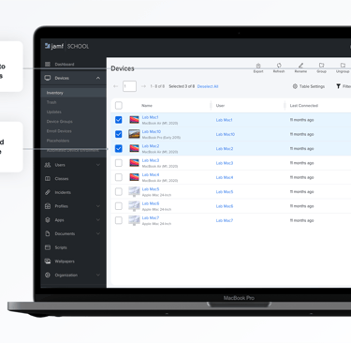Click the Group folder icon
Image resolution: width=351 pixels, height=343 pixels.
click(321, 65)
